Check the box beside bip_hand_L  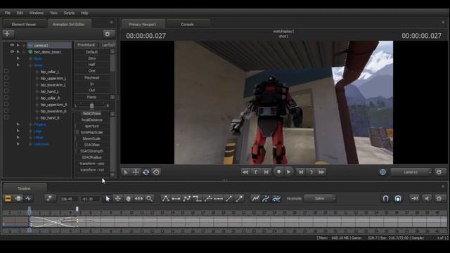pyautogui.click(x=6, y=91)
